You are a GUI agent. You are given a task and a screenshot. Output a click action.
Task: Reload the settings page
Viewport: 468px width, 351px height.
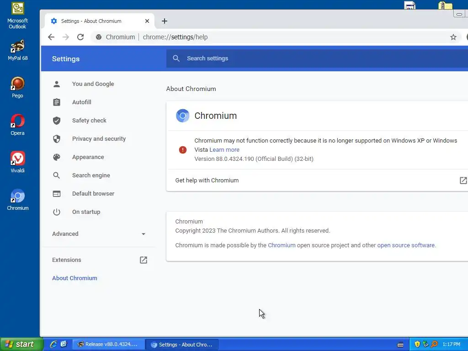[x=80, y=37]
